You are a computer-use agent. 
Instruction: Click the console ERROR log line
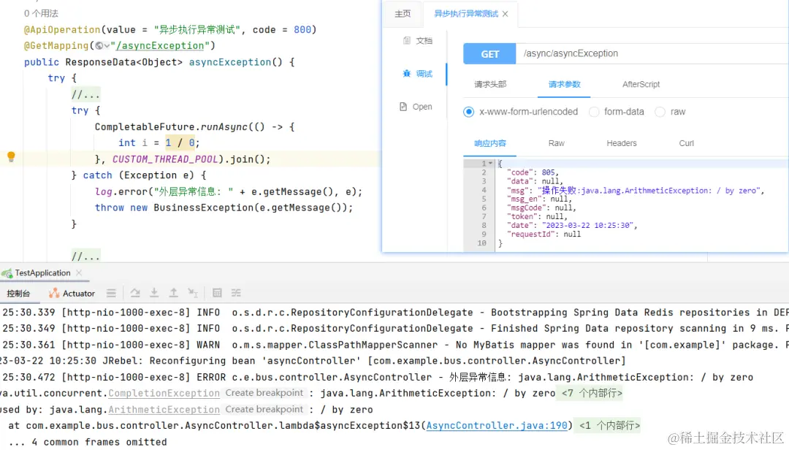(x=378, y=377)
